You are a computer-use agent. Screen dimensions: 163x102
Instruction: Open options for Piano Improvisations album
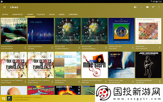[x=52, y=48]
